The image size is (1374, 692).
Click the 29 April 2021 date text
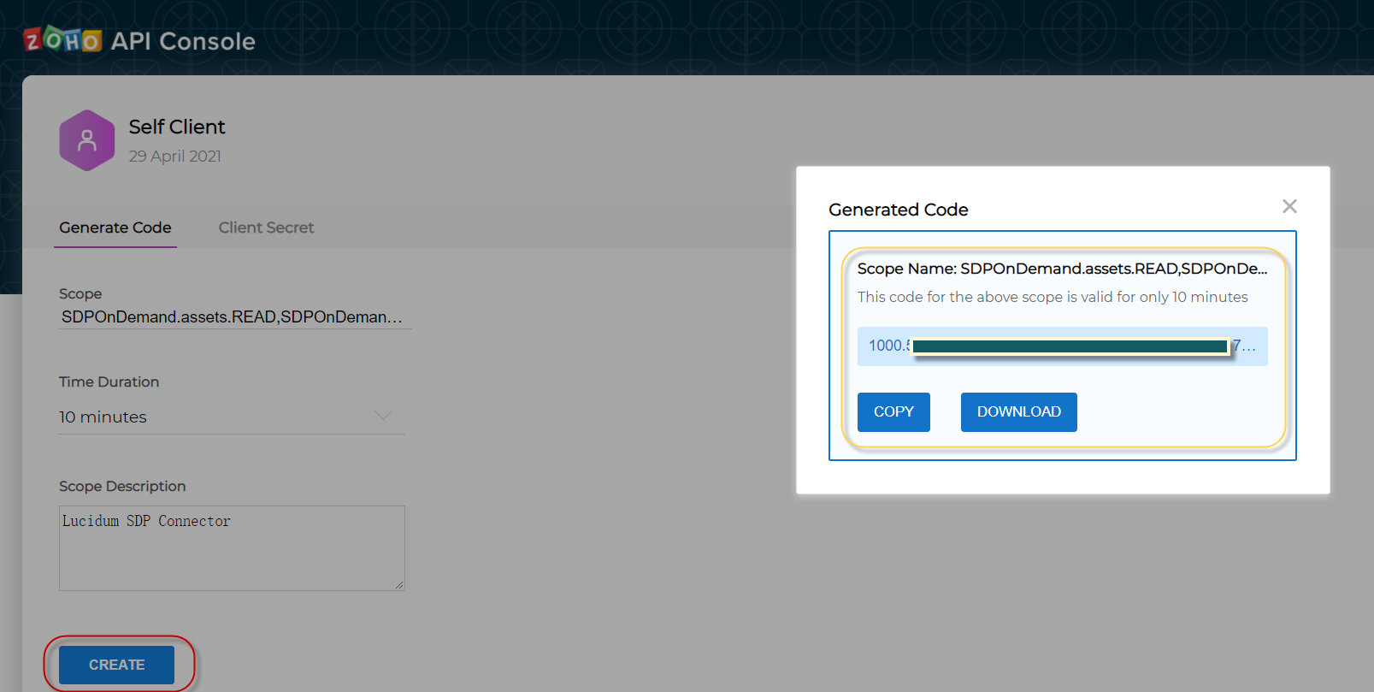(175, 157)
